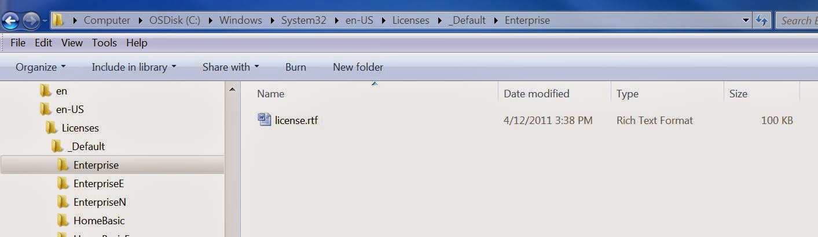818x237 pixels.
Task: Select the EnterpriseE folder in tree
Action: [91, 184]
